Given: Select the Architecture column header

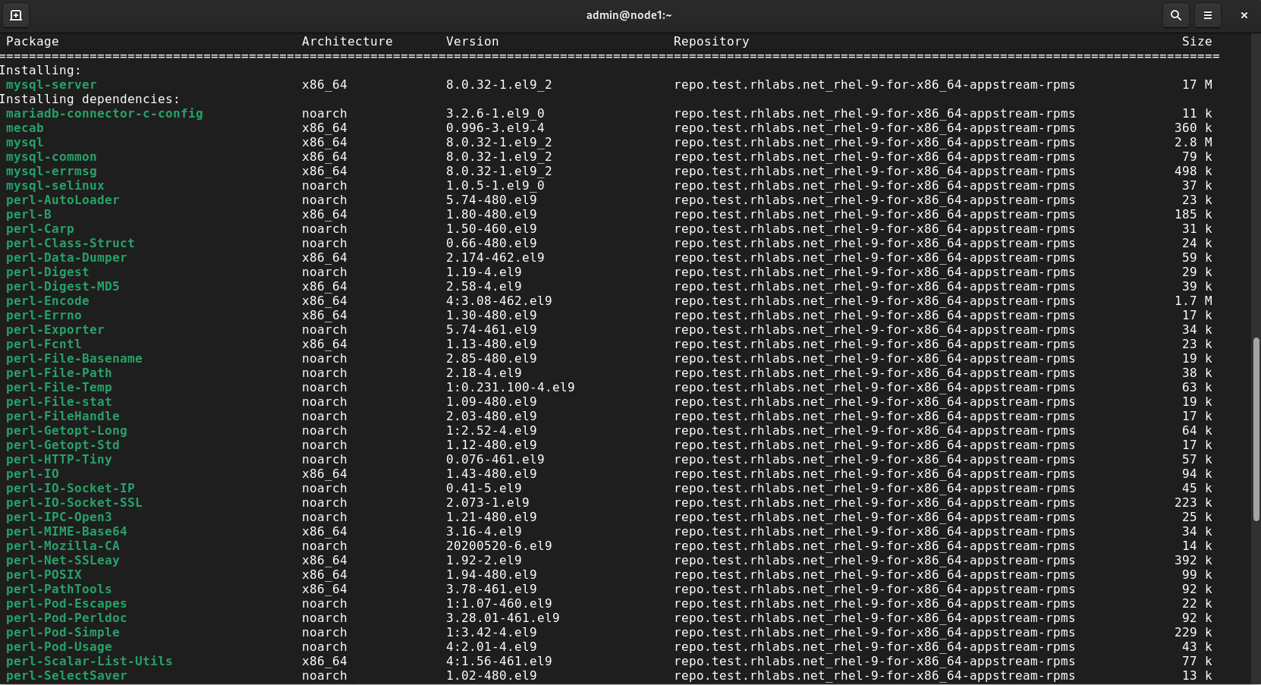Looking at the screenshot, I should (x=347, y=42).
